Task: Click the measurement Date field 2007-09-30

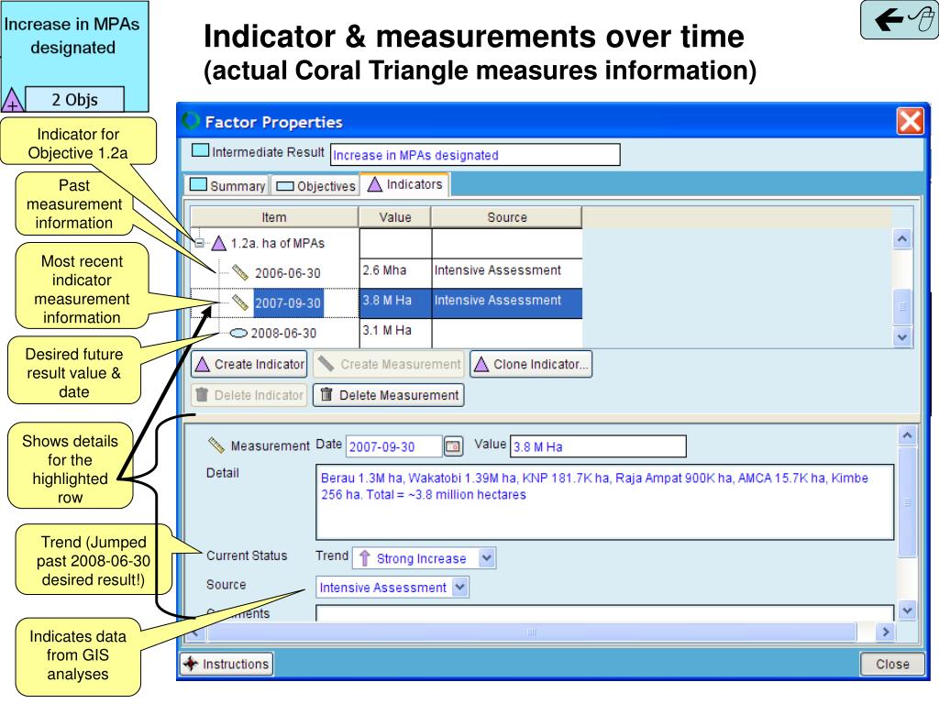Action: point(393,446)
